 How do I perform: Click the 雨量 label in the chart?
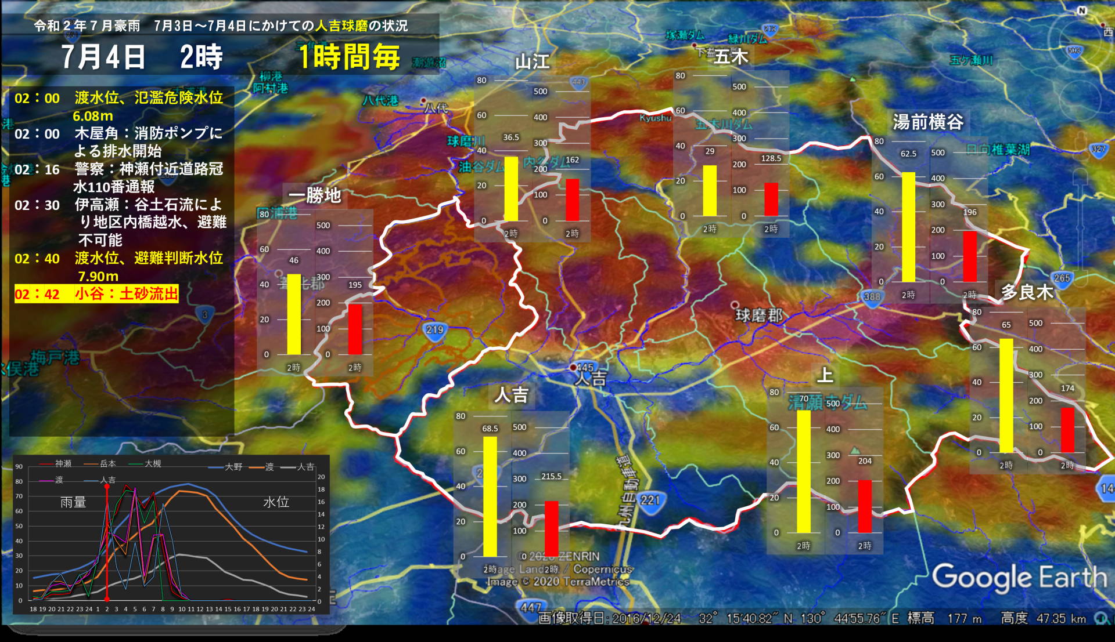(73, 502)
